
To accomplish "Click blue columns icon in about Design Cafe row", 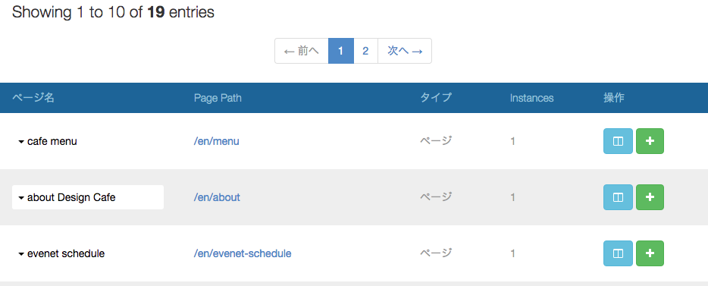I will coord(618,197).
